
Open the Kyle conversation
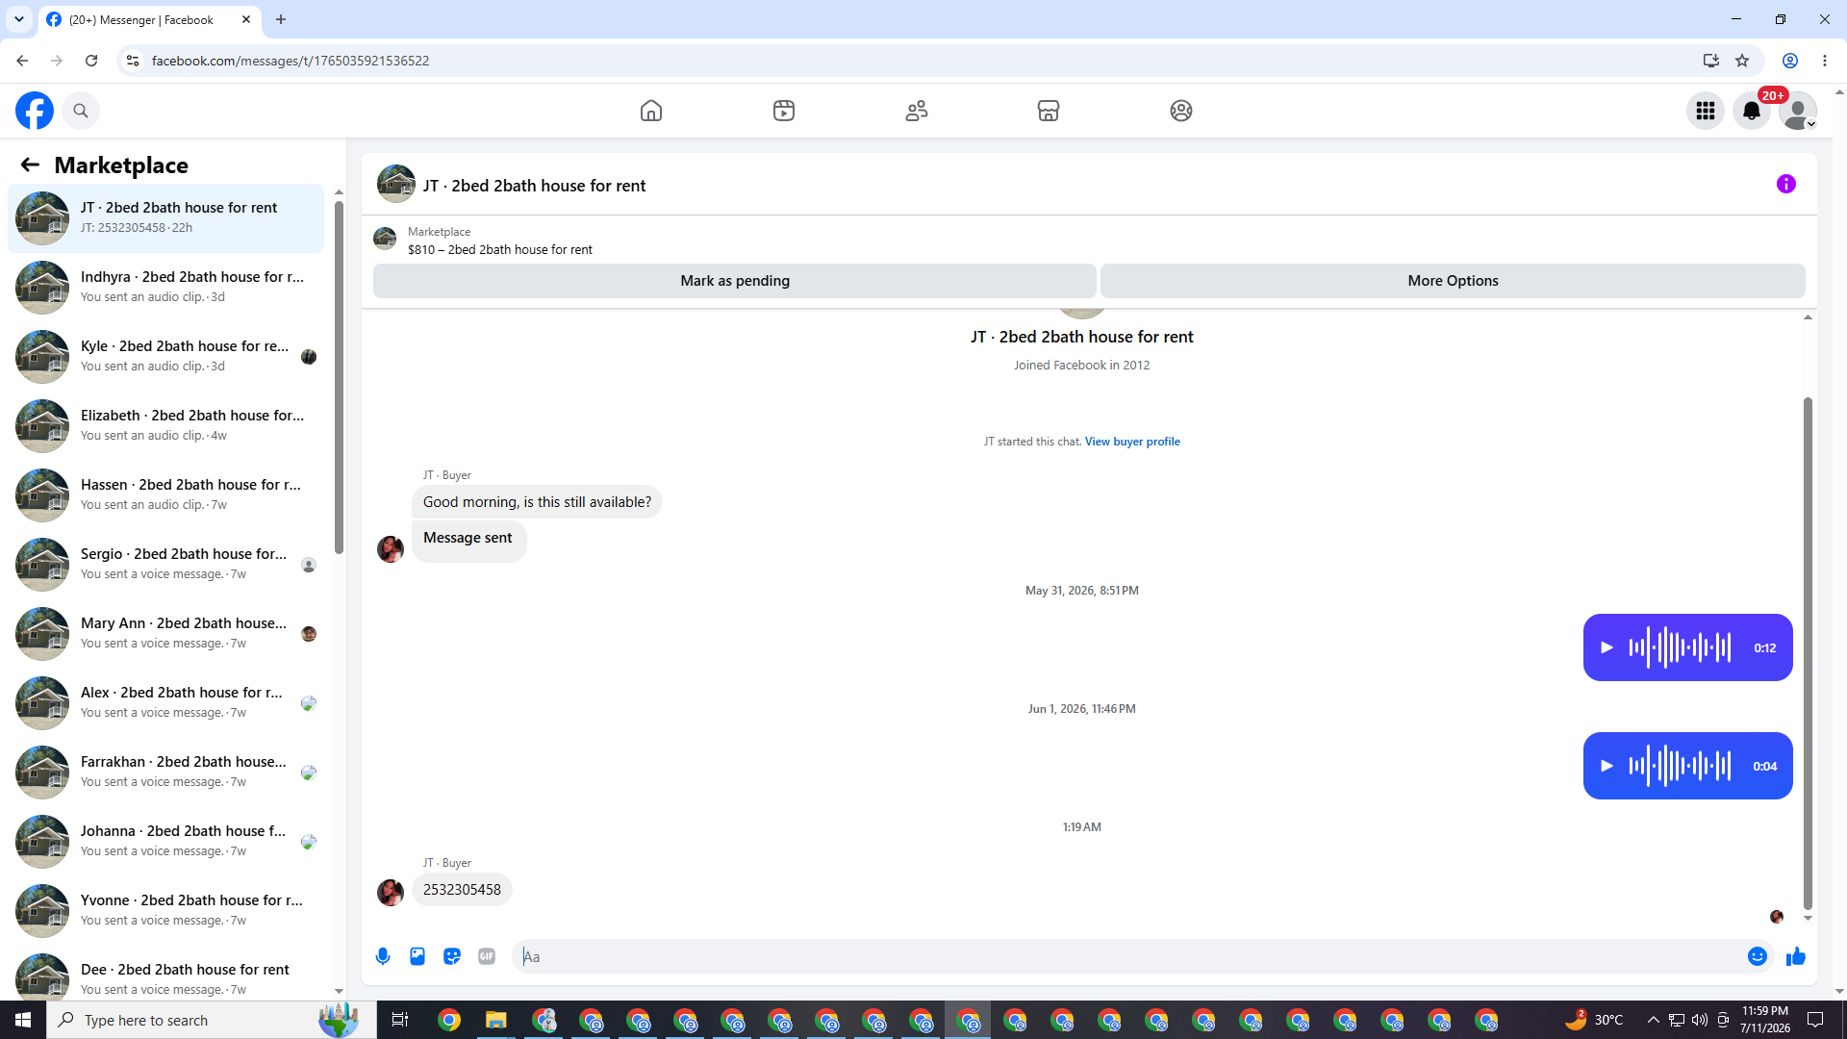point(165,357)
